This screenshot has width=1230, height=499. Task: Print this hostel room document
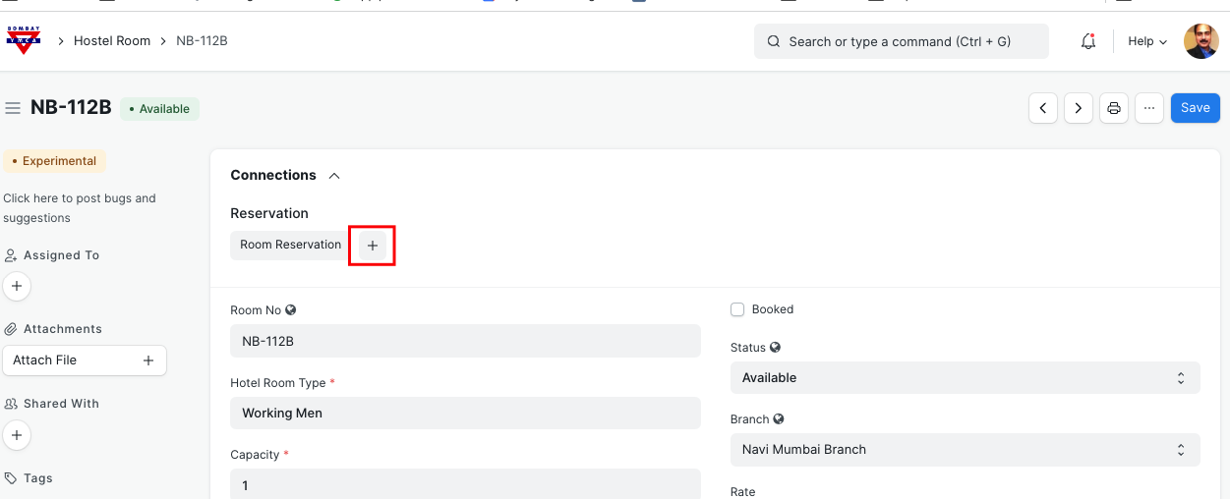point(1114,108)
